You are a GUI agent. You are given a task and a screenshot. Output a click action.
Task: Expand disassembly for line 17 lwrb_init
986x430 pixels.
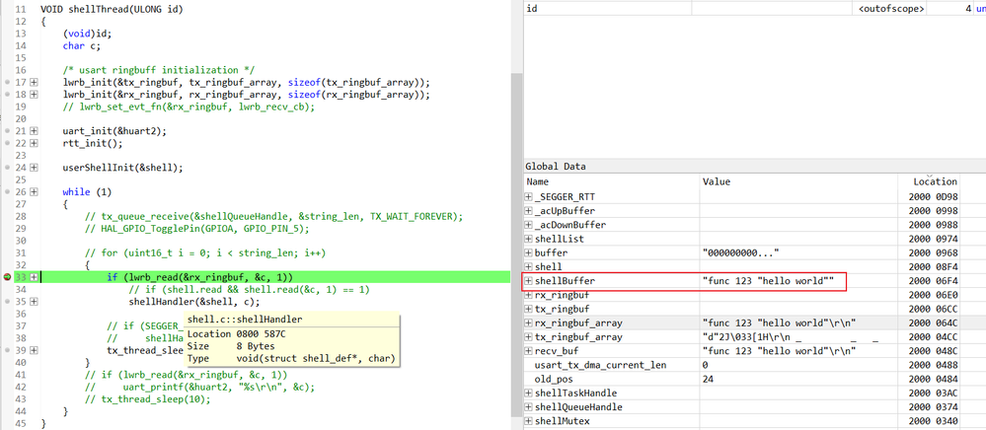click(x=34, y=83)
